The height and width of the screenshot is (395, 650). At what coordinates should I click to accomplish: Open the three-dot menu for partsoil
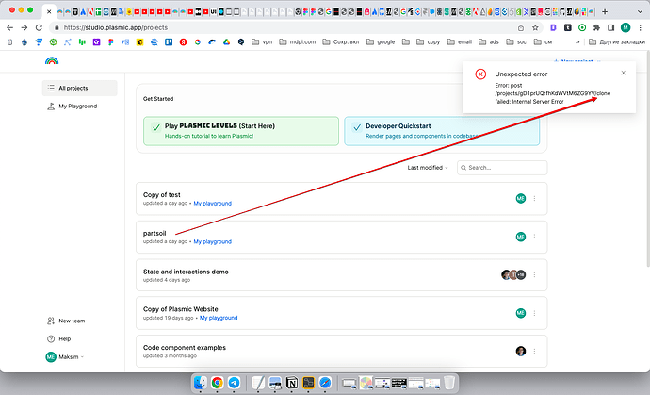point(534,237)
